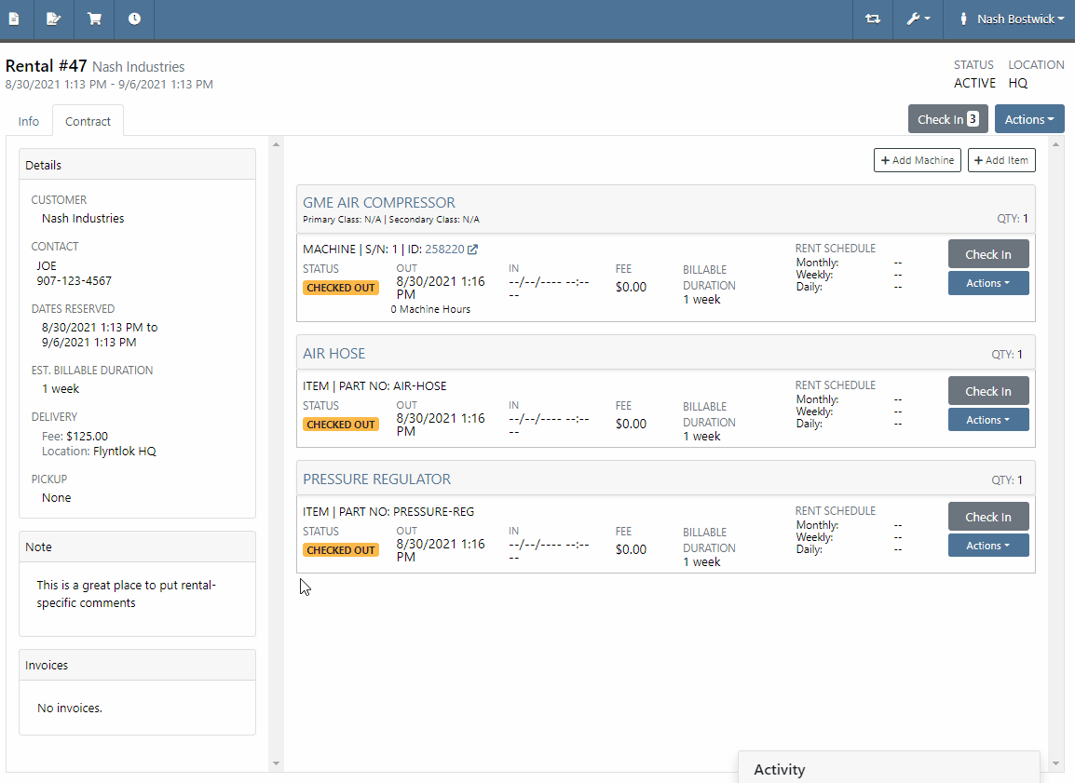The width and height of the screenshot is (1075, 783).
Task: Open the shopping cart icon
Action: coord(95,19)
